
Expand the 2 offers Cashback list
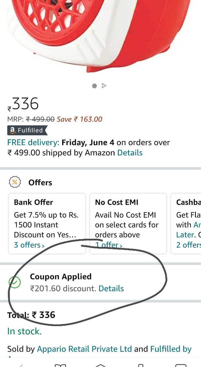tap(188, 245)
